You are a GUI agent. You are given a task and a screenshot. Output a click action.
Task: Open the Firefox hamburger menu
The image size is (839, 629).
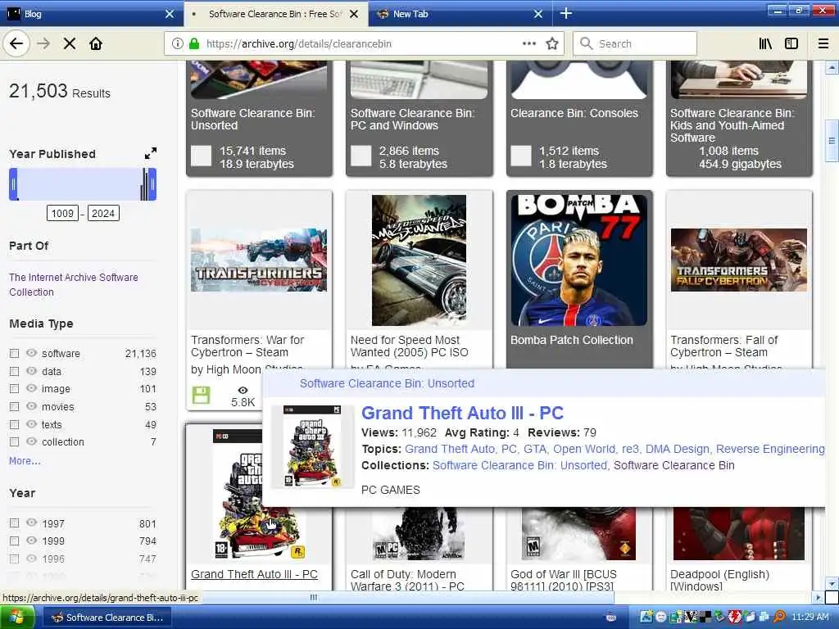823,44
